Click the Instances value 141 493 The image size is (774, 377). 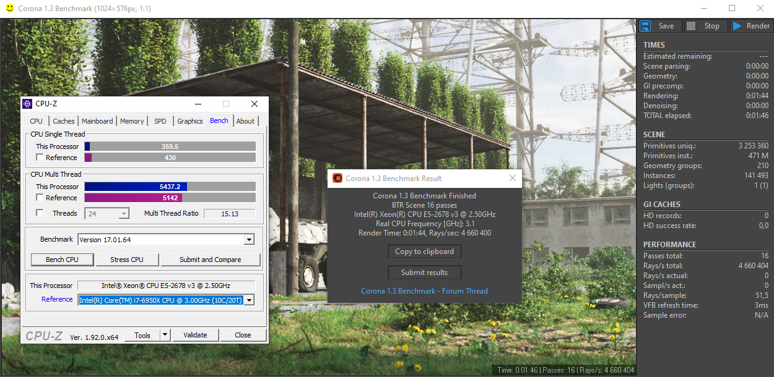click(756, 176)
